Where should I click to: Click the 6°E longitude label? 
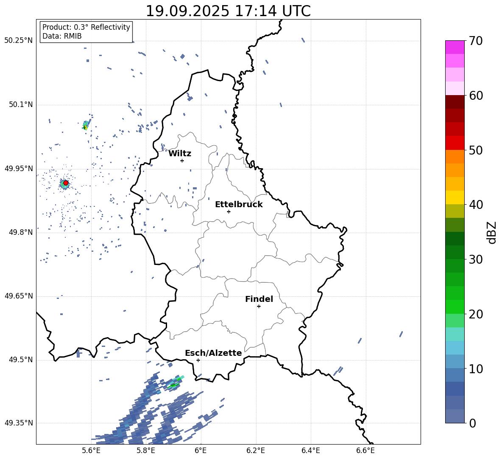tap(201, 451)
